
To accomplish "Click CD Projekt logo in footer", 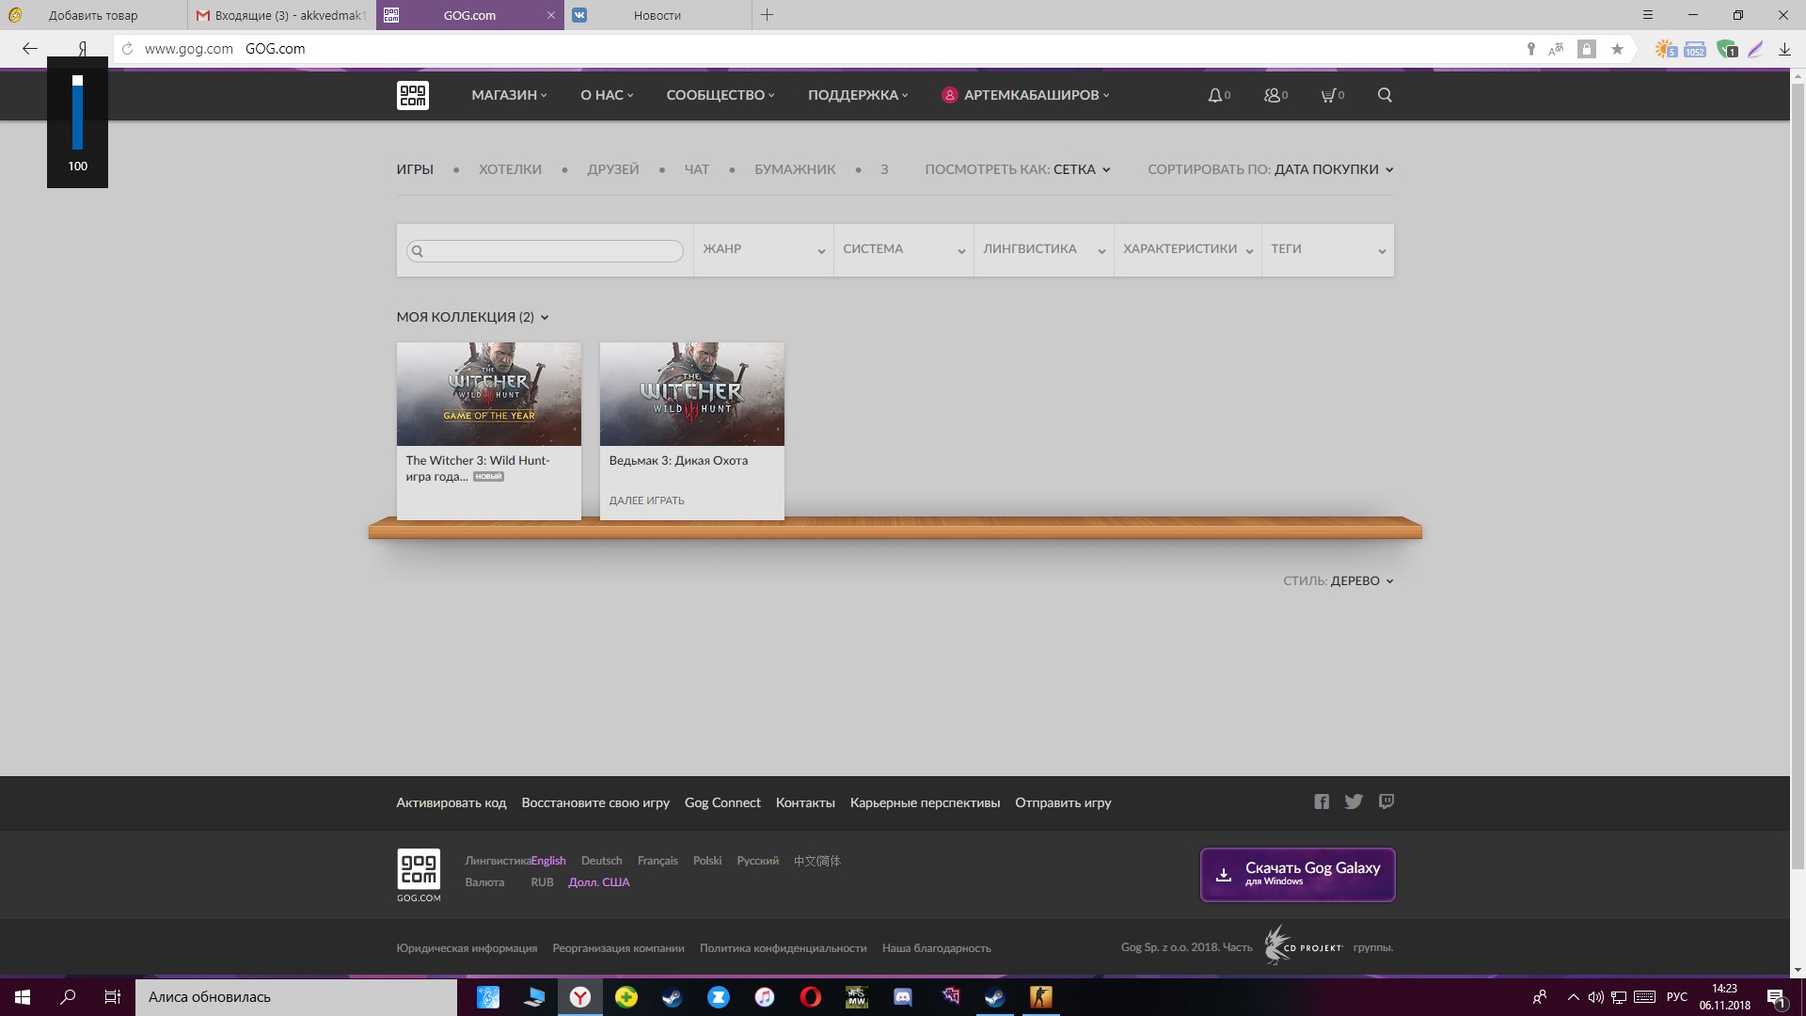I will coord(1304,945).
